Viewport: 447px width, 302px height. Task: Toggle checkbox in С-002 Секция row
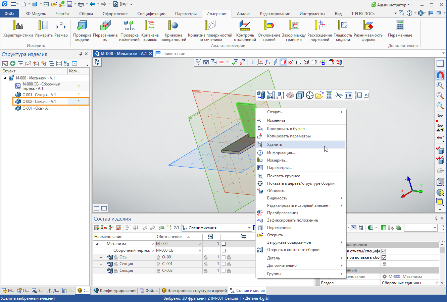click(x=223, y=271)
